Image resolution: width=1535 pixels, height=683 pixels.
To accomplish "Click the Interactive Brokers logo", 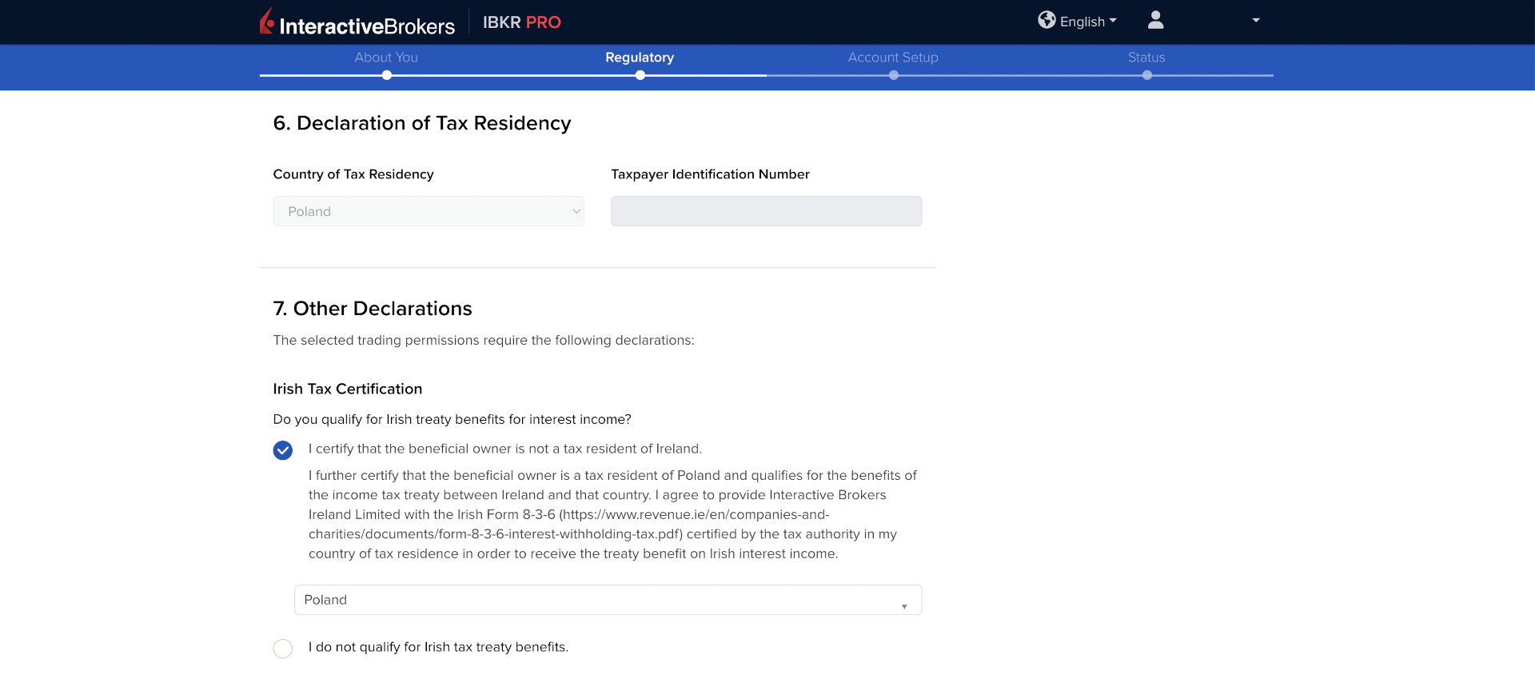I will 357,23.
